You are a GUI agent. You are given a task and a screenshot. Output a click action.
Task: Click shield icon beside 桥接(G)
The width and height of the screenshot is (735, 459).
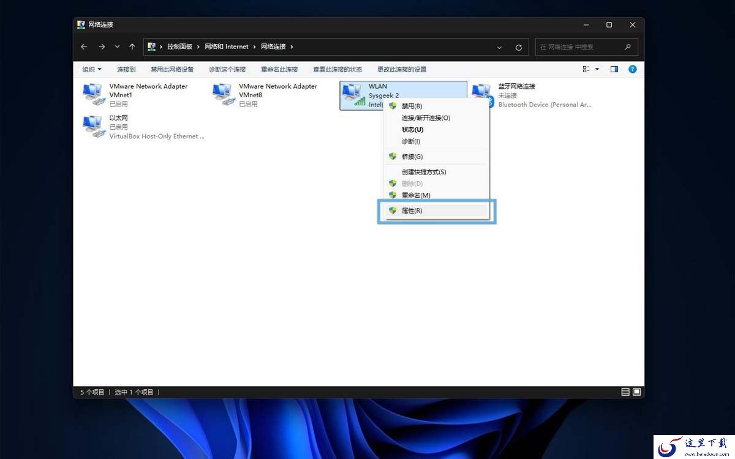393,157
